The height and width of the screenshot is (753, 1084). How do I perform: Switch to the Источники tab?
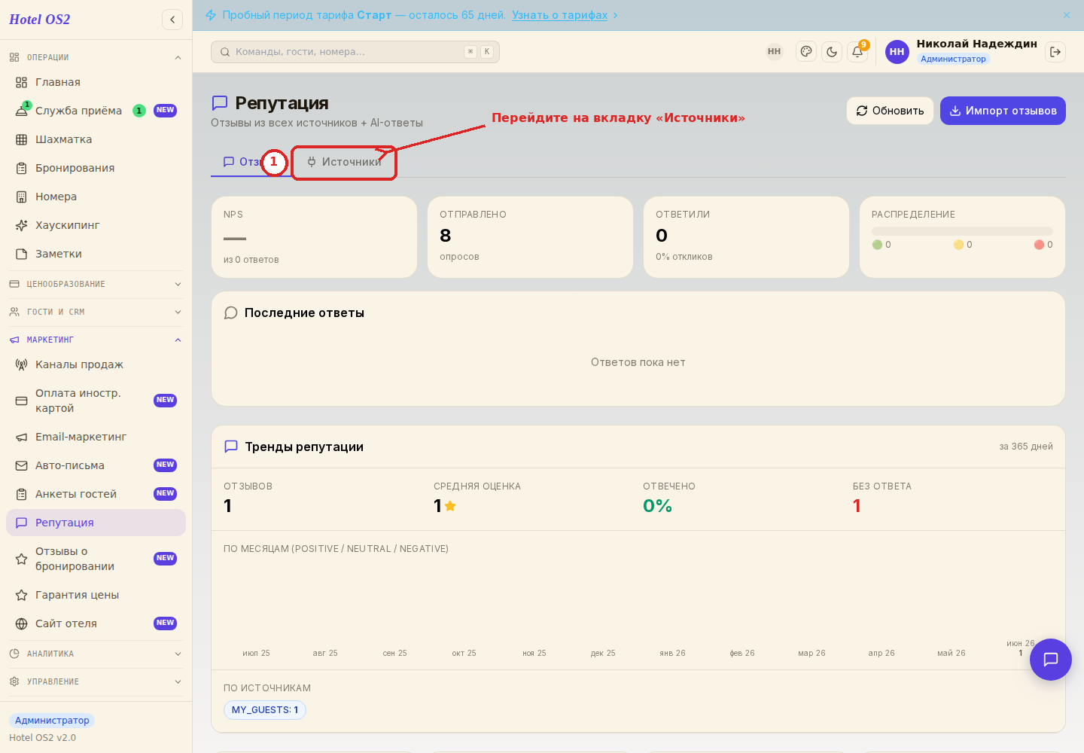coord(344,162)
